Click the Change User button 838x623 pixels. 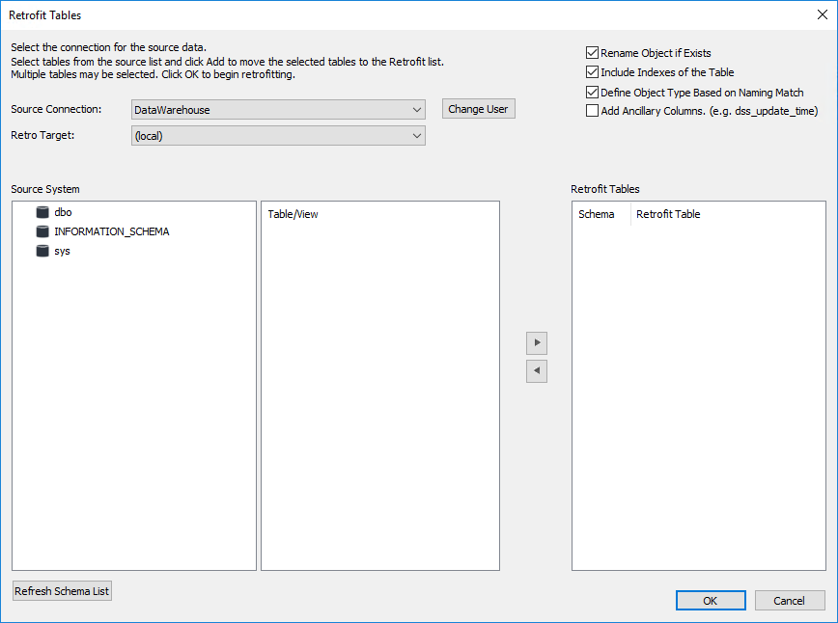pyautogui.click(x=478, y=109)
